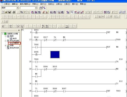This screenshot has height=97, width=127.
Task: Collapse the 洗稻机1205晚 project root node
Action: pyautogui.click(x=3, y=34)
